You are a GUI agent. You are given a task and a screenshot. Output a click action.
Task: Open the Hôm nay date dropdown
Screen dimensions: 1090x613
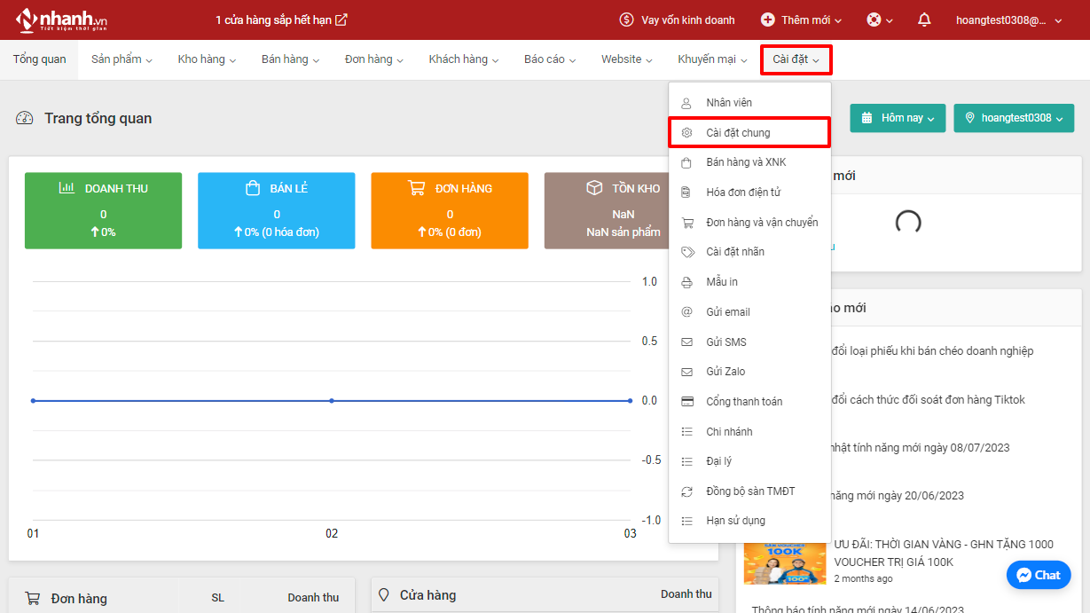pyautogui.click(x=898, y=118)
